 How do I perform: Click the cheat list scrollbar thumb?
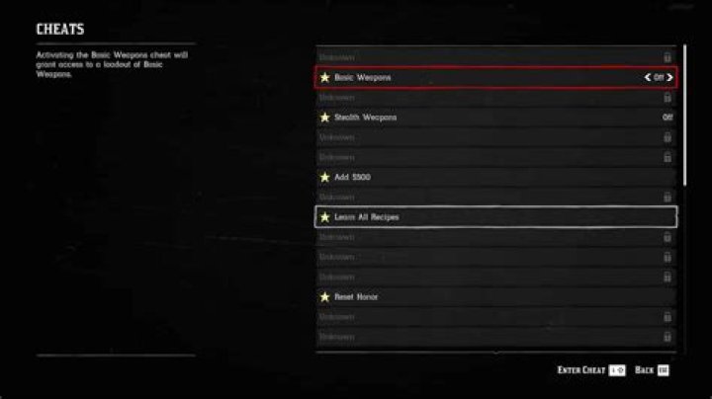click(684, 116)
